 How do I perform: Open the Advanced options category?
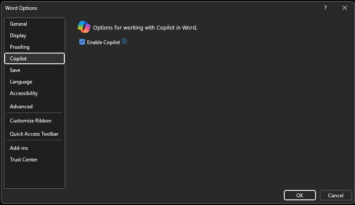21,107
